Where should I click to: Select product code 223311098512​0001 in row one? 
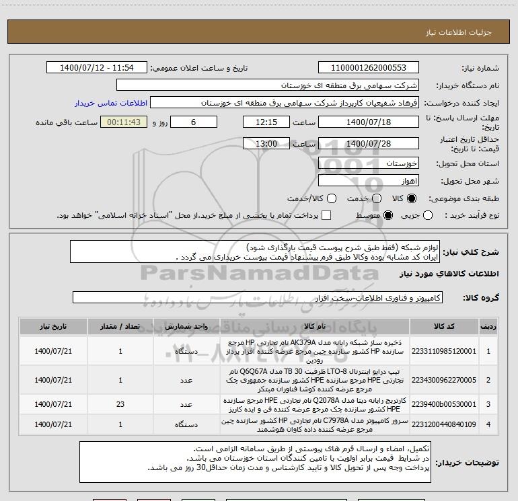pyautogui.click(x=444, y=351)
